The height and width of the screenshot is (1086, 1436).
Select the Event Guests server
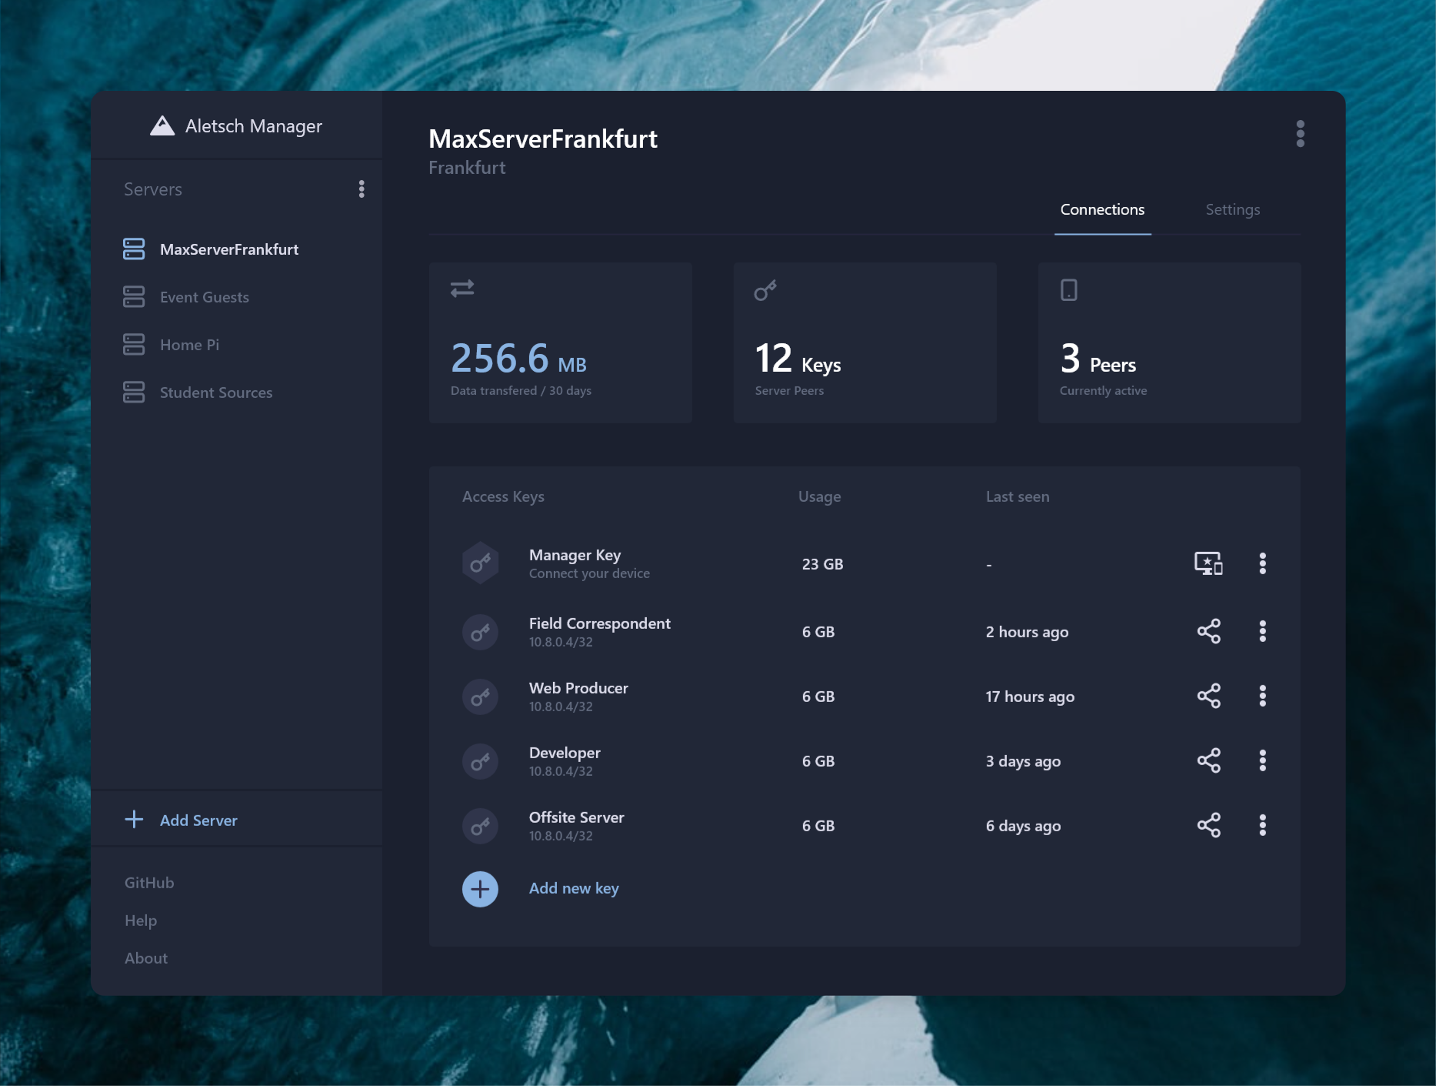pyautogui.click(x=204, y=297)
